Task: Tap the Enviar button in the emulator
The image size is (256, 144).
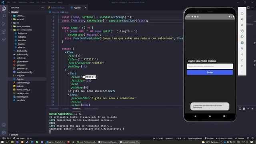Action: coord(210,72)
